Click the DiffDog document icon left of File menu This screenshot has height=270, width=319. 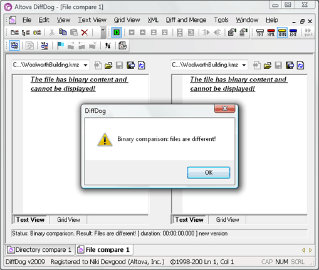tap(13, 20)
